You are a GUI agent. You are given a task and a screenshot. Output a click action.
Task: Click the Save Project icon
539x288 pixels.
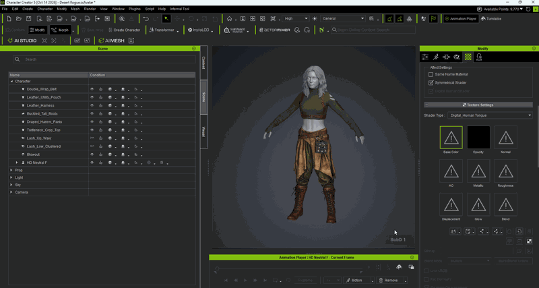pyautogui.click(x=28, y=19)
